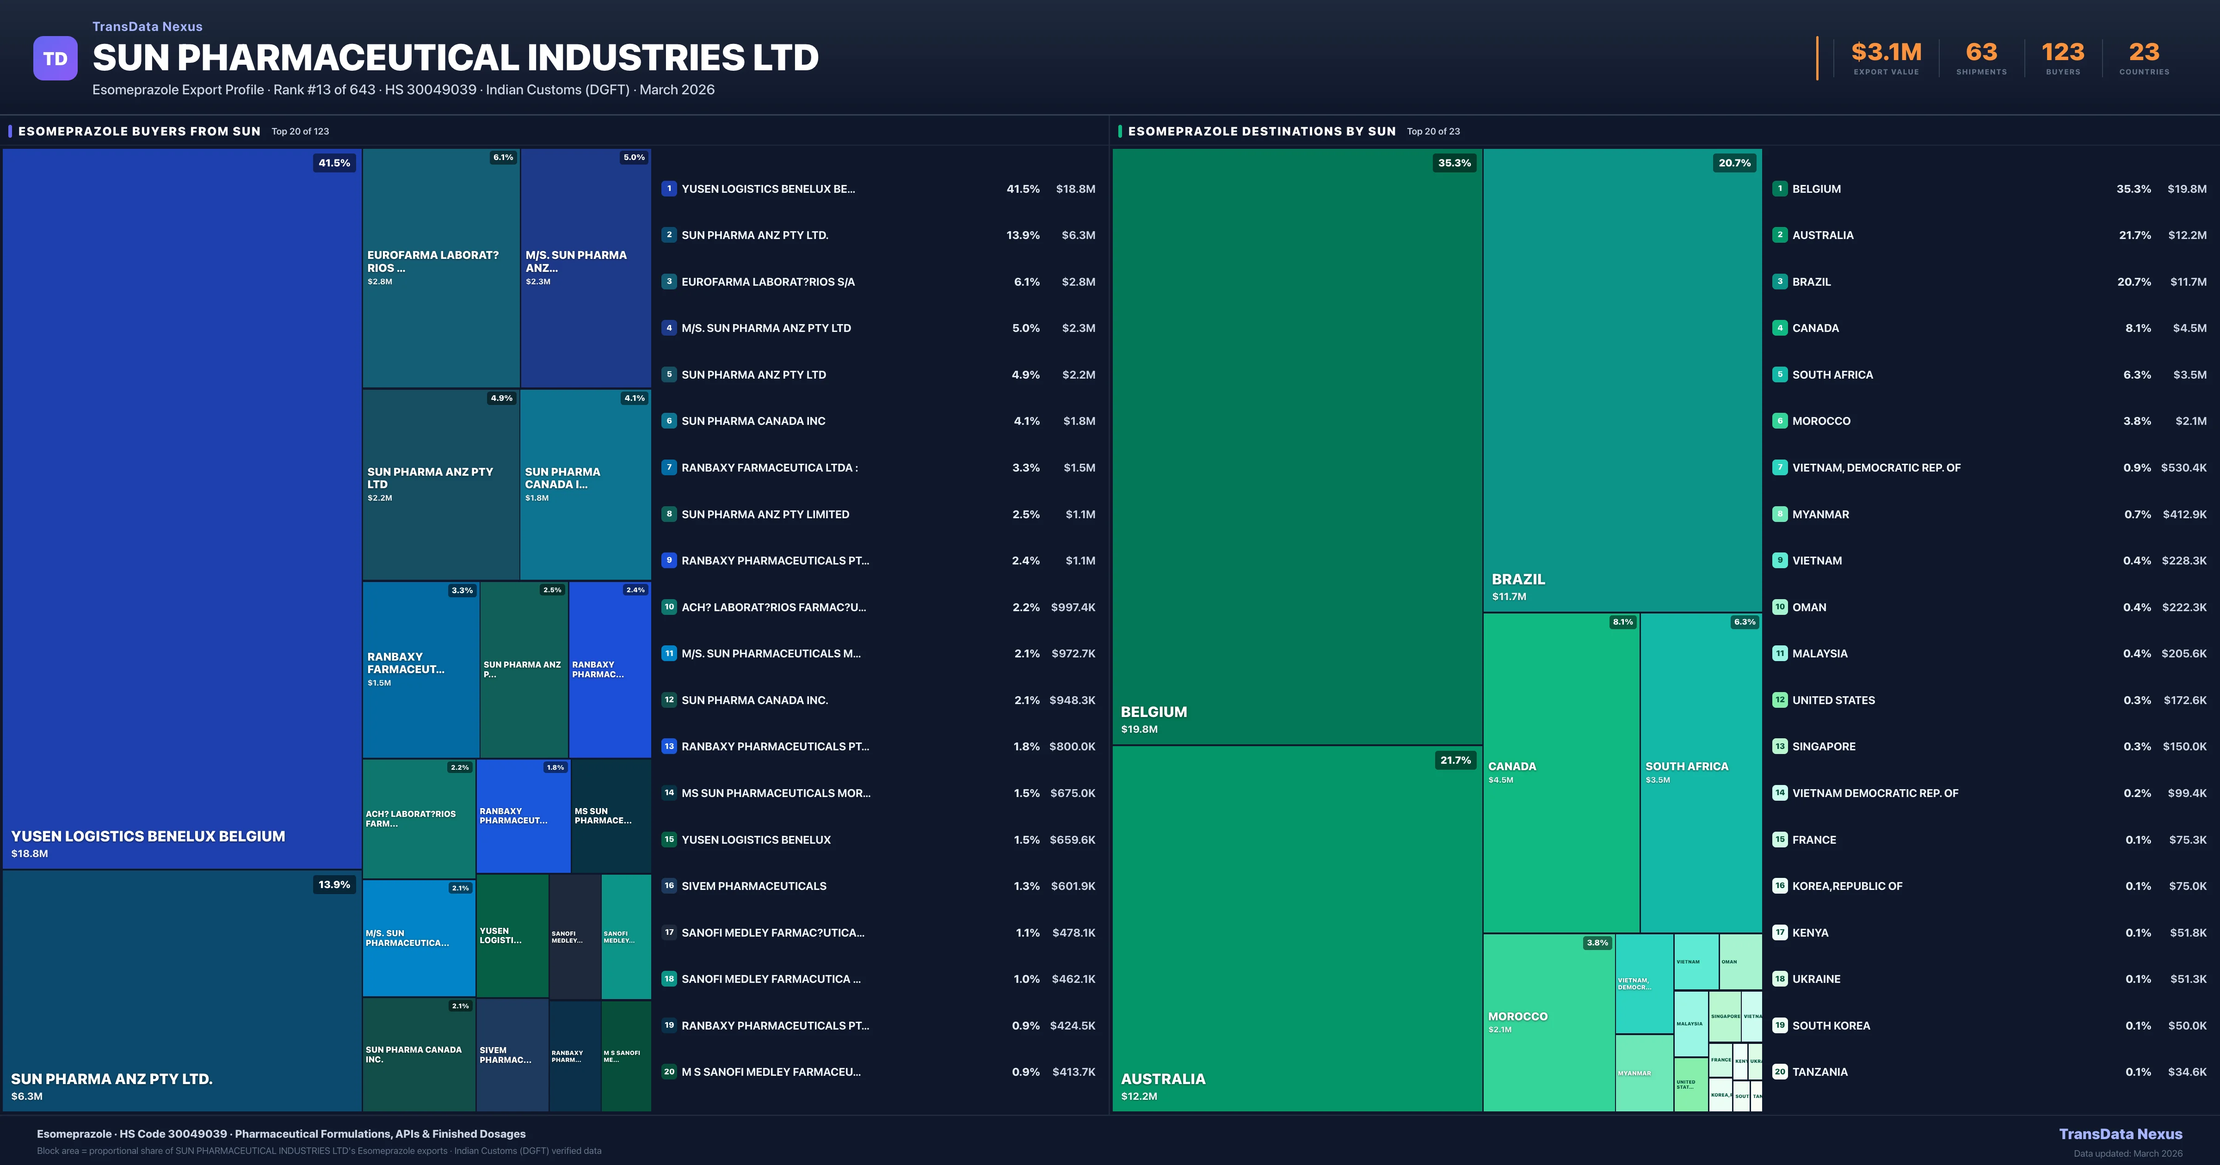Click the orange divider bar near export stats
This screenshot has width=2220, height=1165.
coord(1818,59)
